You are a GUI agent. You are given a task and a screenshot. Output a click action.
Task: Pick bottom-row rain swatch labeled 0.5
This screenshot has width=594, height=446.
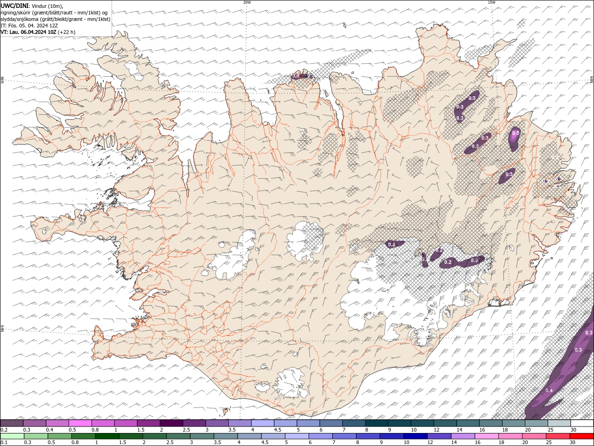59,436
